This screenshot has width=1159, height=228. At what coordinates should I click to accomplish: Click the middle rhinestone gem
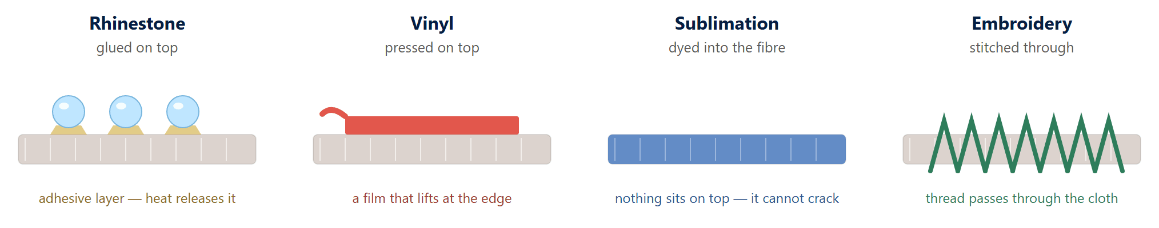click(126, 112)
